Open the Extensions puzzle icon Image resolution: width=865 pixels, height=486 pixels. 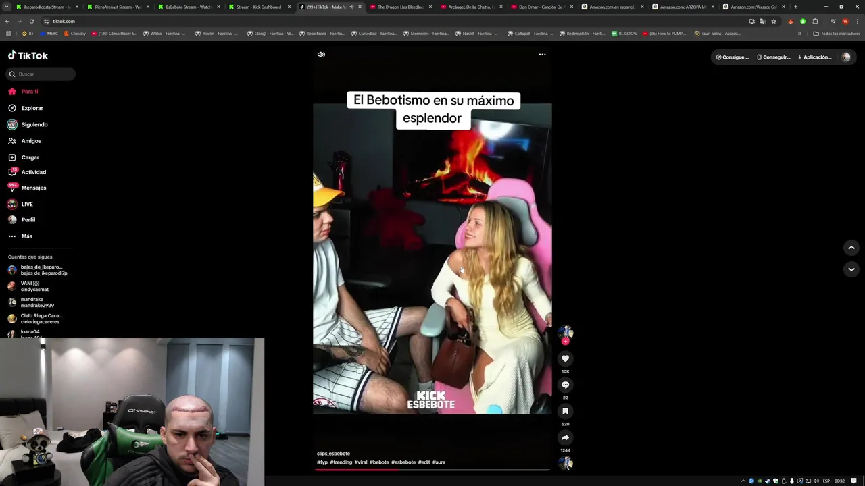815,21
